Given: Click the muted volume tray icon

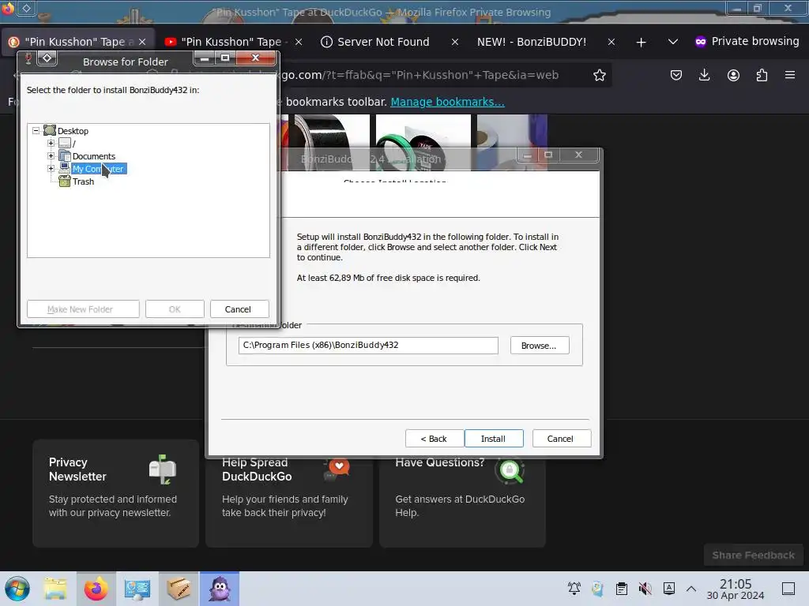Looking at the screenshot, I should pos(645,589).
